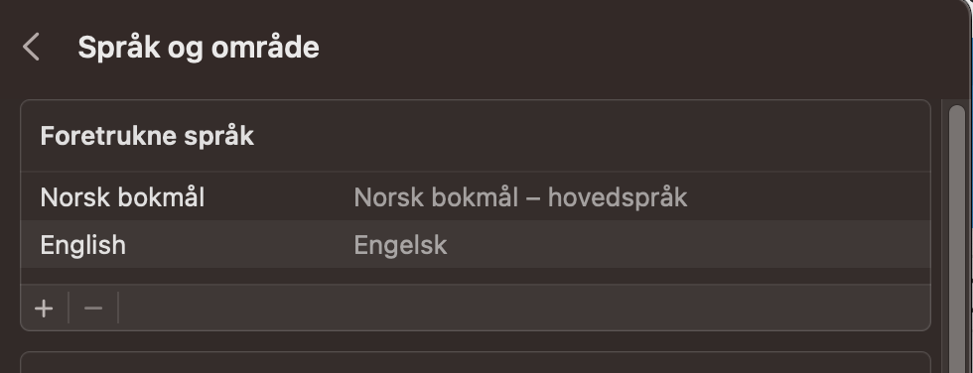Select the Norsk bokmål language row
The height and width of the screenshot is (373, 973).
pos(476,197)
